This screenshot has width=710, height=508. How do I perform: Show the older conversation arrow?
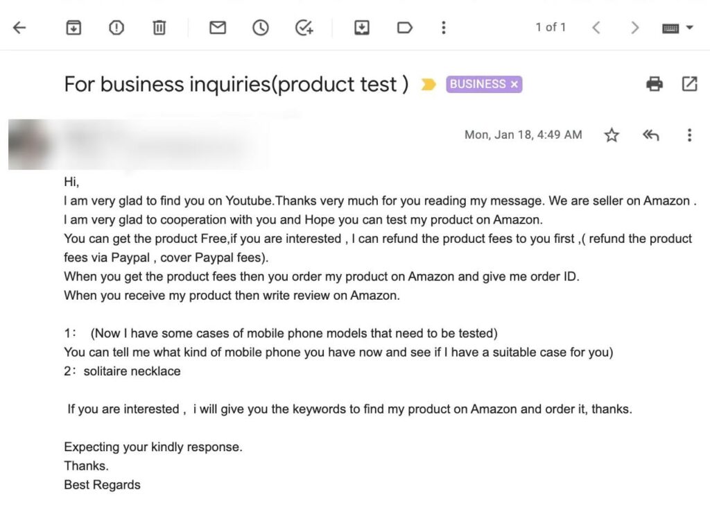tap(634, 28)
